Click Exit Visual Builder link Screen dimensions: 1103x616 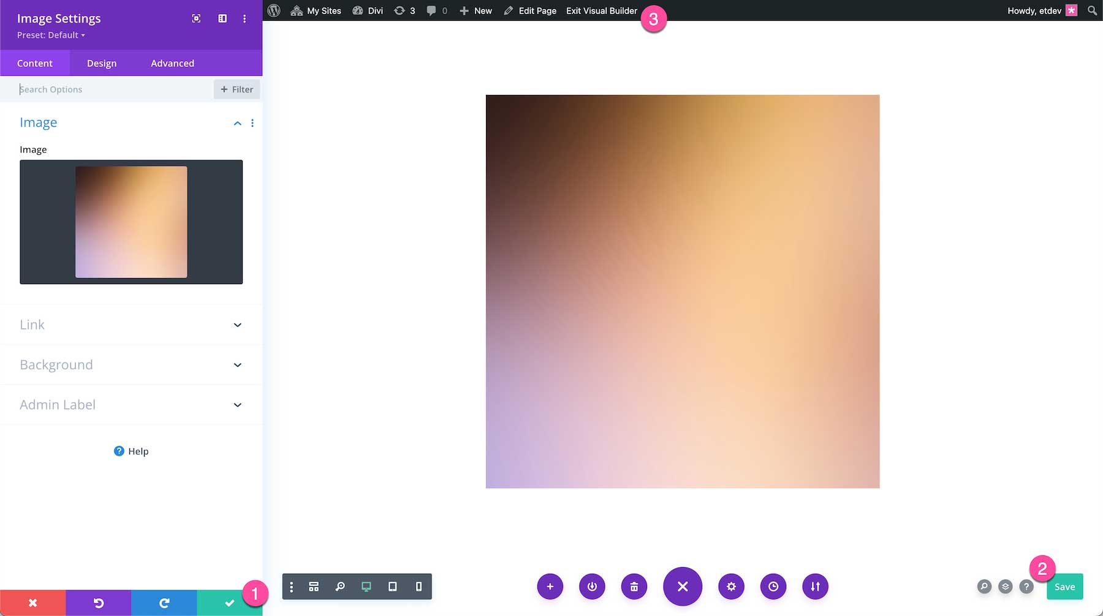pyautogui.click(x=601, y=11)
